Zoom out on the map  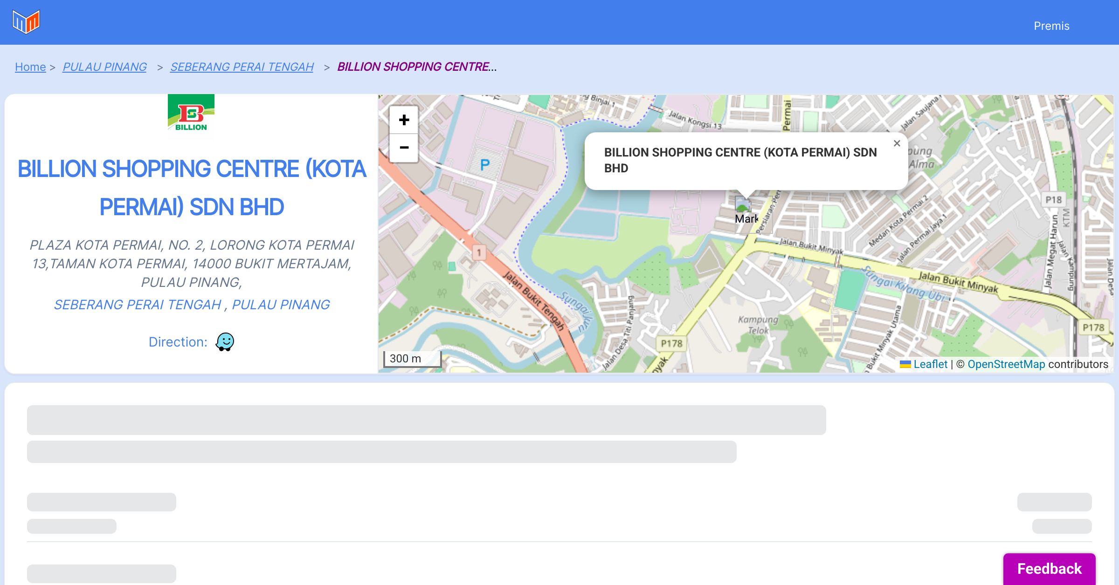click(x=404, y=148)
